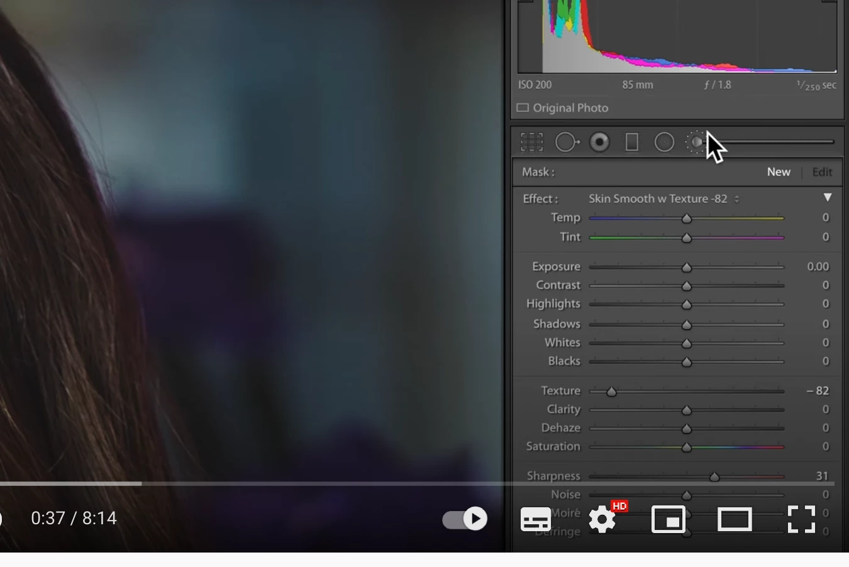The height and width of the screenshot is (567, 849).
Task: Click the Temp slider handle
Action: click(x=687, y=219)
